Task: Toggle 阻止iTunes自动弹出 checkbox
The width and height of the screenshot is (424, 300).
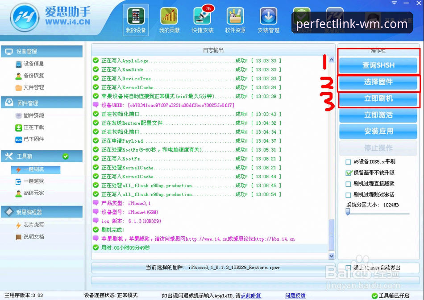Action: [x=348, y=268]
